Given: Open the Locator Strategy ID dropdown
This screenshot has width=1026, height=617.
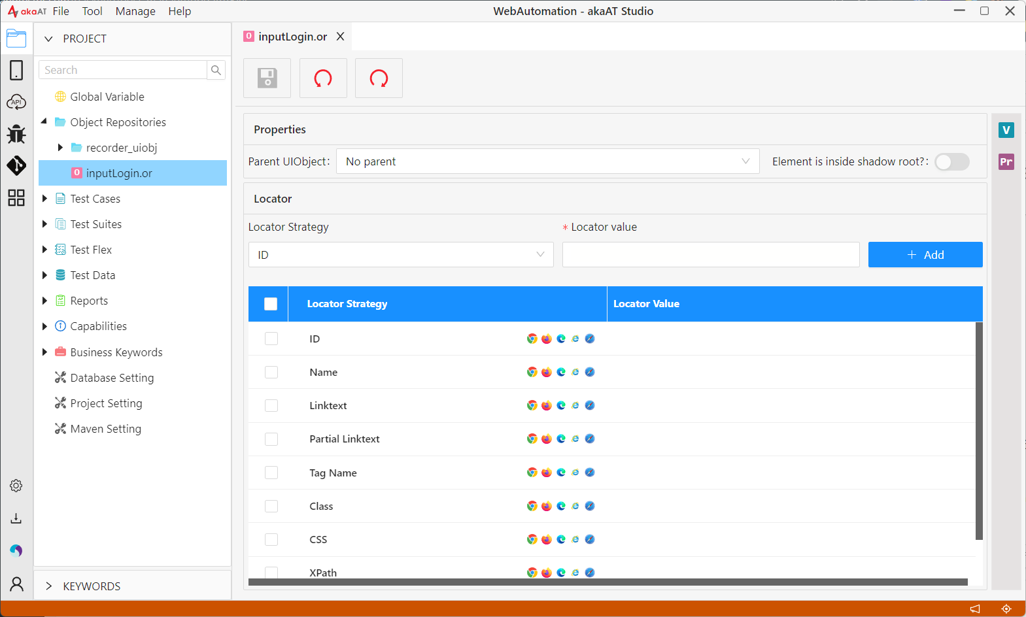Looking at the screenshot, I should tap(401, 255).
